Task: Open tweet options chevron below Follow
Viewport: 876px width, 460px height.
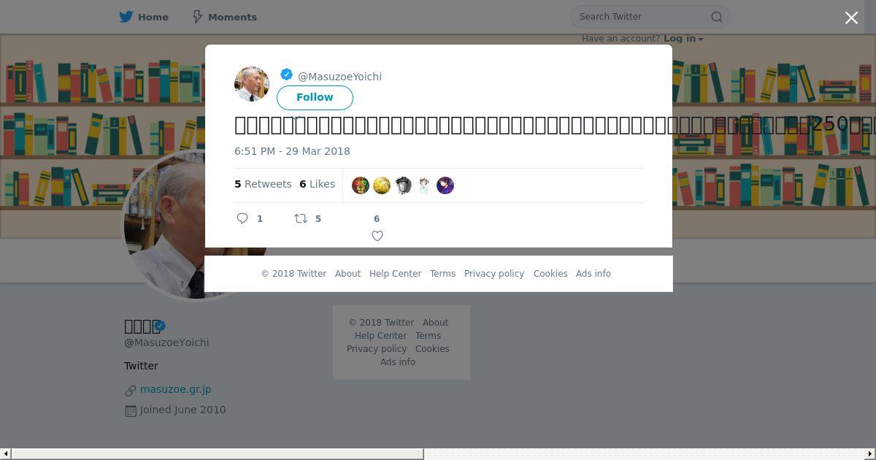Action: [x=296, y=117]
